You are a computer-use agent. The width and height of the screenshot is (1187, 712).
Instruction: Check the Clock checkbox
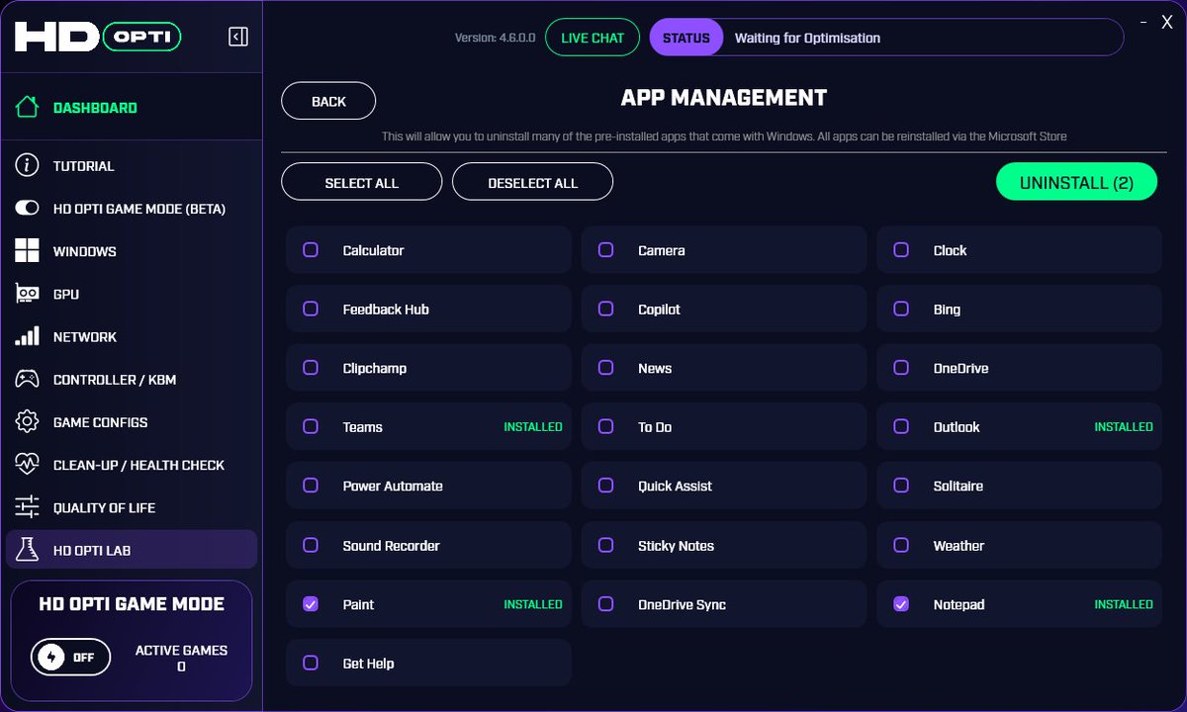point(901,250)
